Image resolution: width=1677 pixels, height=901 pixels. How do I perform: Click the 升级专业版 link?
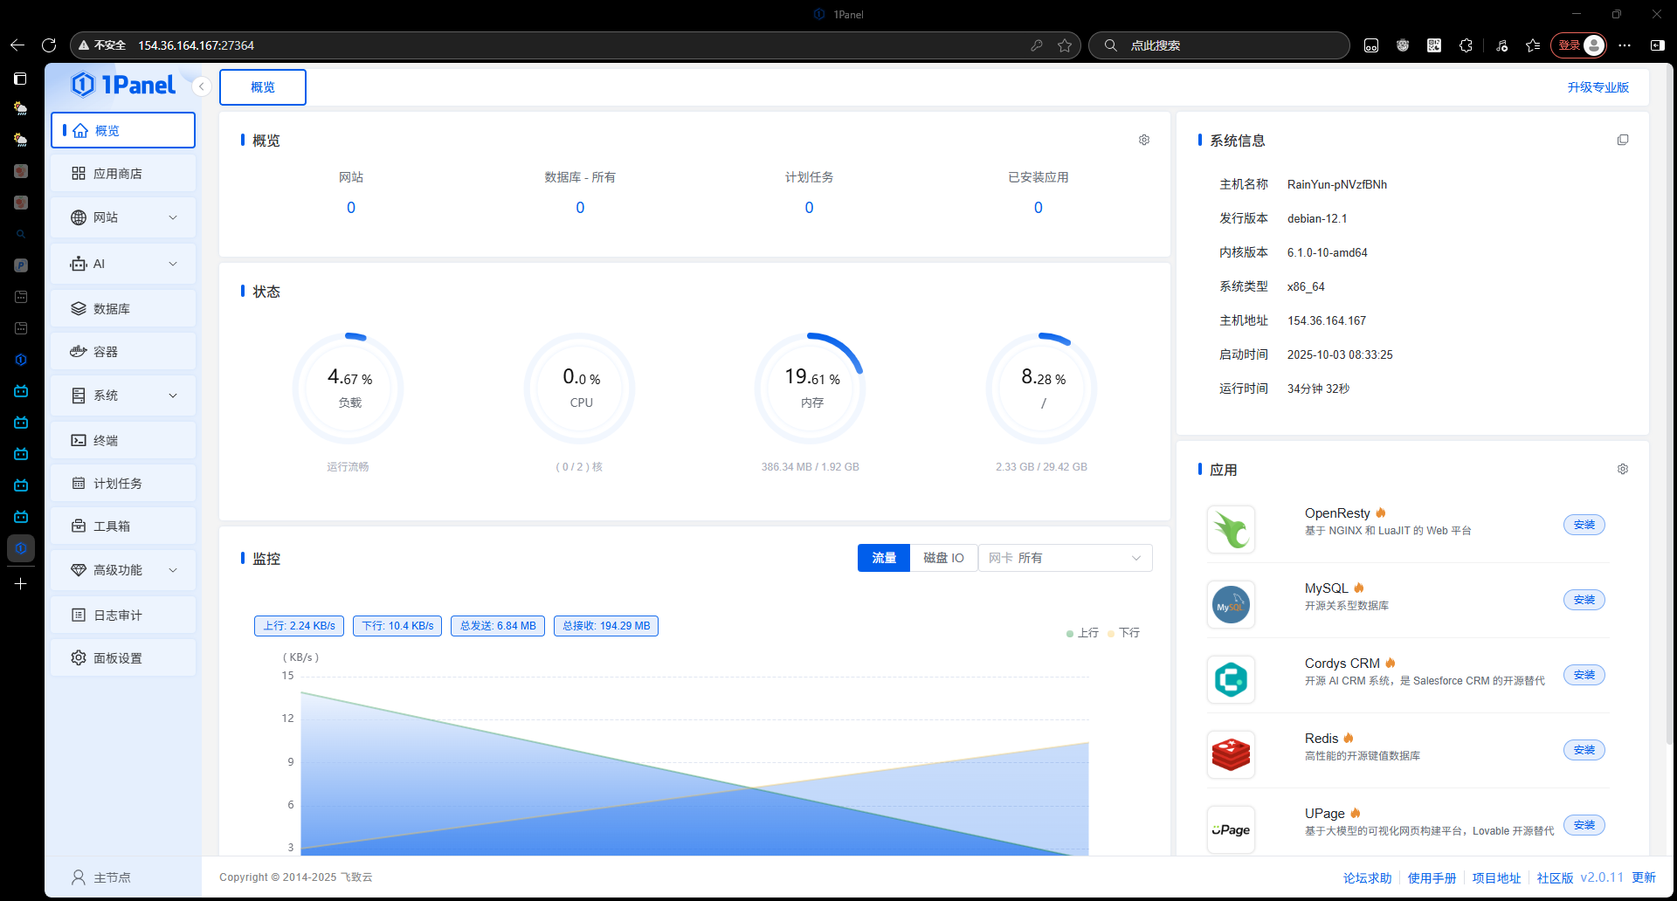tap(1598, 87)
